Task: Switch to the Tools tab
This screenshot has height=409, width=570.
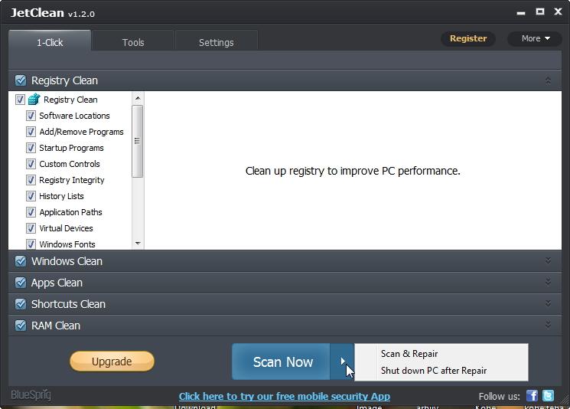Action: (x=133, y=42)
